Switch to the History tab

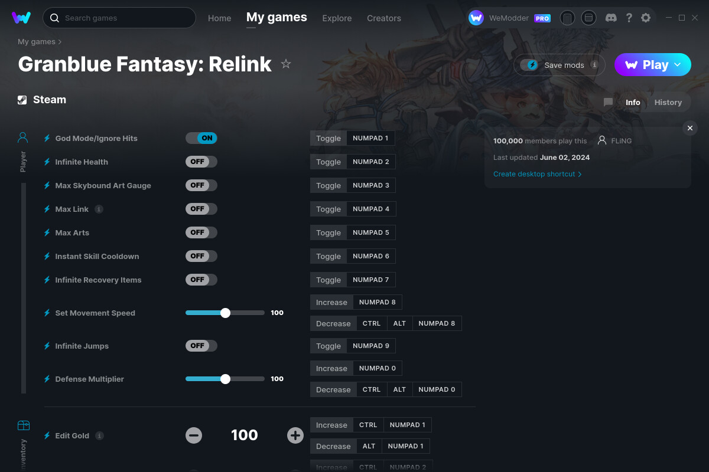pyautogui.click(x=668, y=102)
